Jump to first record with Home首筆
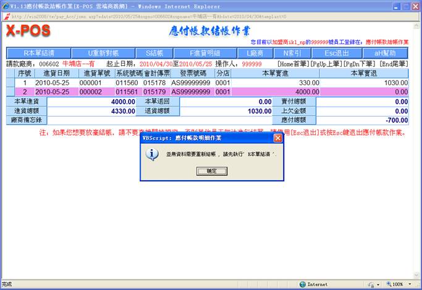This screenshot has height=290, width=422. pyautogui.click(x=295, y=64)
